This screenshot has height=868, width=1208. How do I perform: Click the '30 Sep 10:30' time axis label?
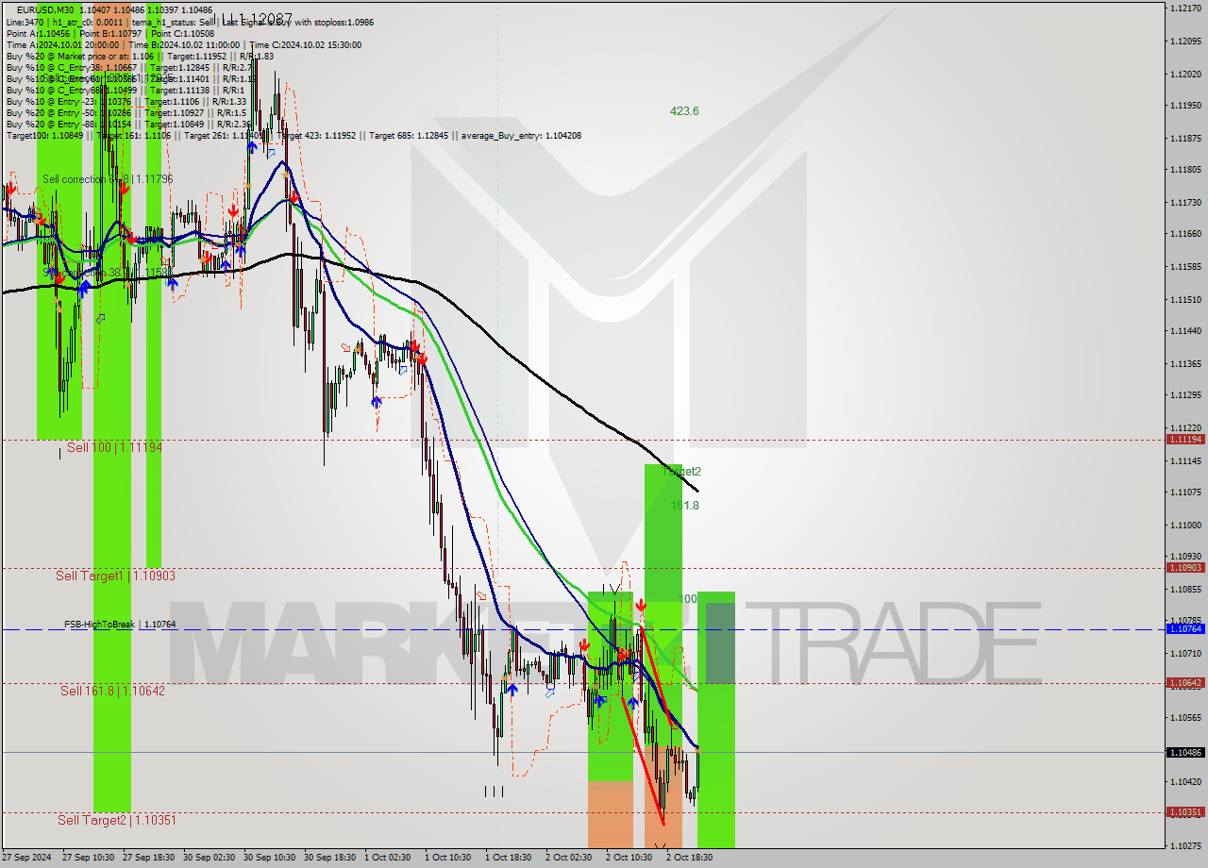click(269, 858)
